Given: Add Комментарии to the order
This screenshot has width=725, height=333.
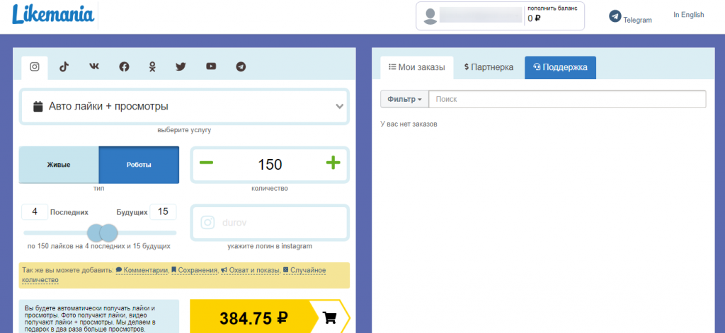Looking at the screenshot, I should tap(142, 270).
